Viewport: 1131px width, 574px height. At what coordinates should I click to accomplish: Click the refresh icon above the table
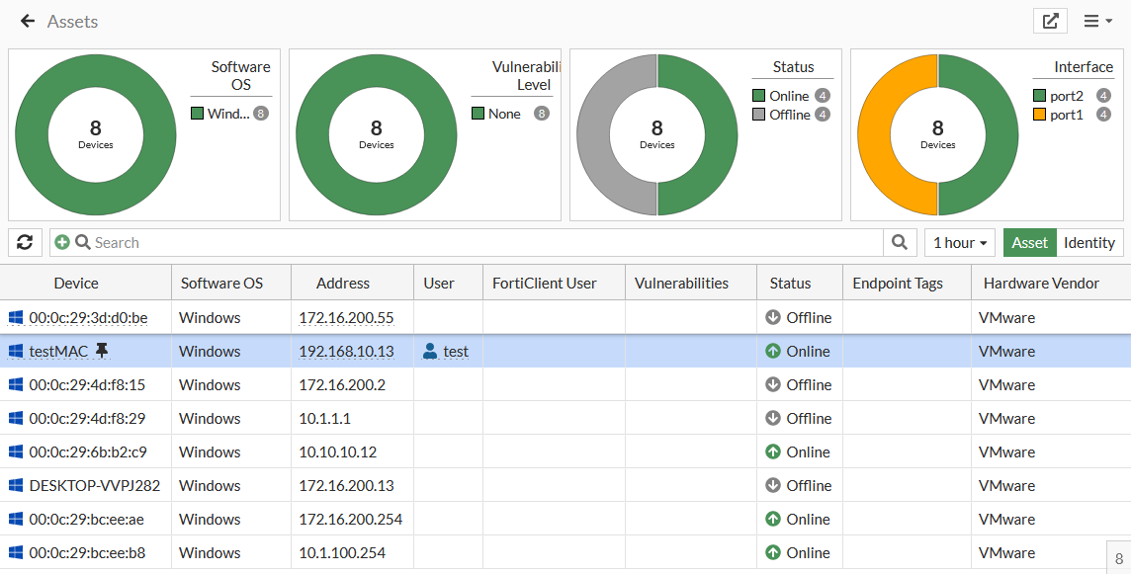click(x=25, y=242)
